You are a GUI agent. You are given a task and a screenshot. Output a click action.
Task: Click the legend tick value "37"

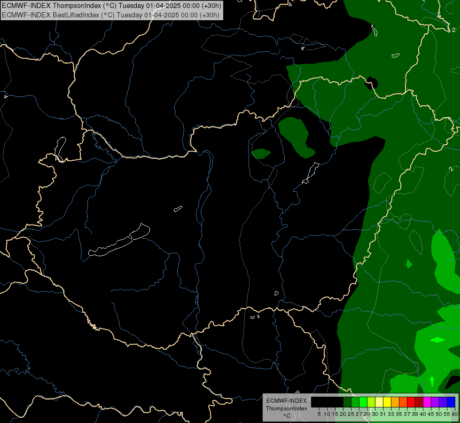pos(407,414)
